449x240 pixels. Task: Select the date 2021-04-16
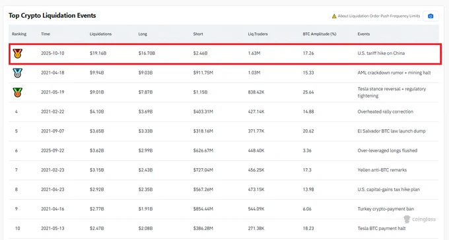tap(52, 209)
